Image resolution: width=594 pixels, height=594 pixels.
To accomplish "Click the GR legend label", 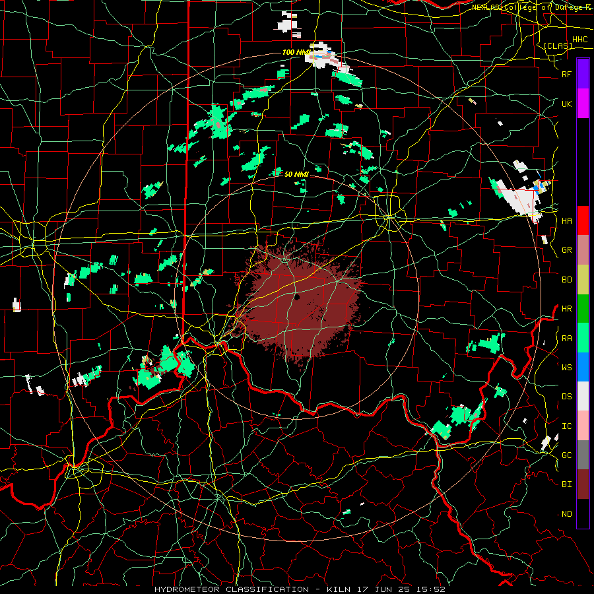I will (x=567, y=250).
